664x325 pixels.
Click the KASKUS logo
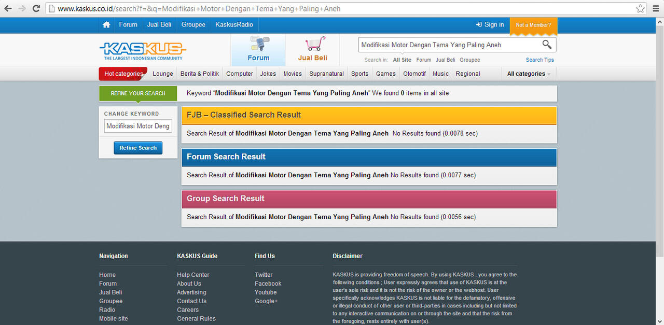(x=143, y=50)
